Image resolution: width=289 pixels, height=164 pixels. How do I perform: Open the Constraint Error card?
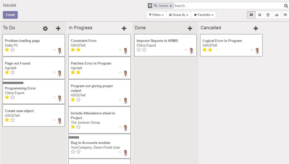point(100,45)
